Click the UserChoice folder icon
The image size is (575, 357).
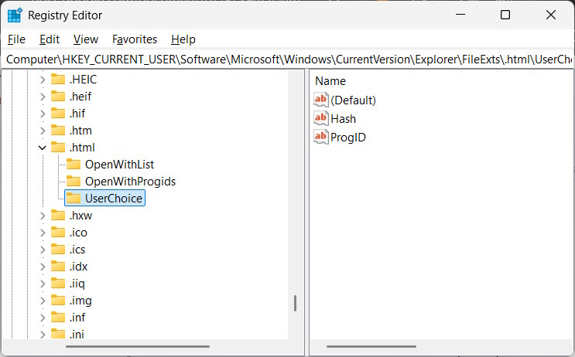point(74,199)
